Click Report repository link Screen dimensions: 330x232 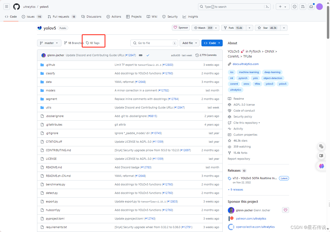coord(239,159)
